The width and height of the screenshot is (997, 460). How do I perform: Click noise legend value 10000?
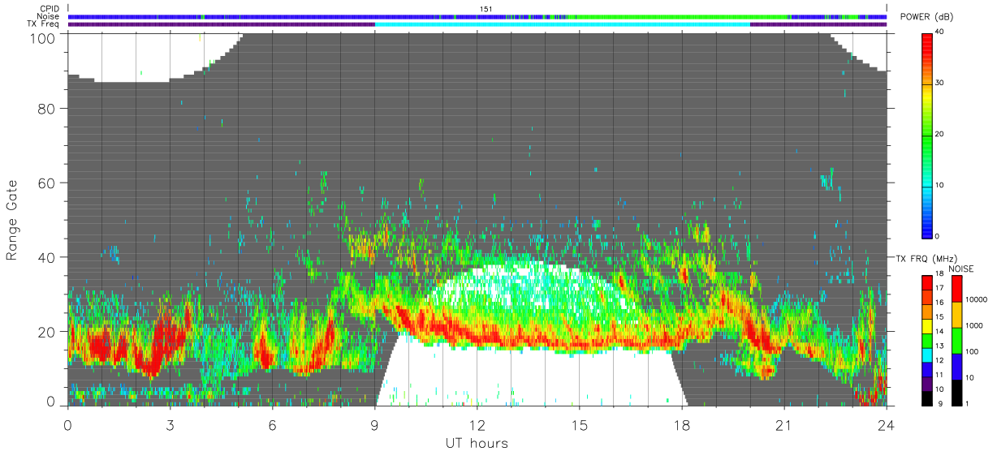[974, 299]
